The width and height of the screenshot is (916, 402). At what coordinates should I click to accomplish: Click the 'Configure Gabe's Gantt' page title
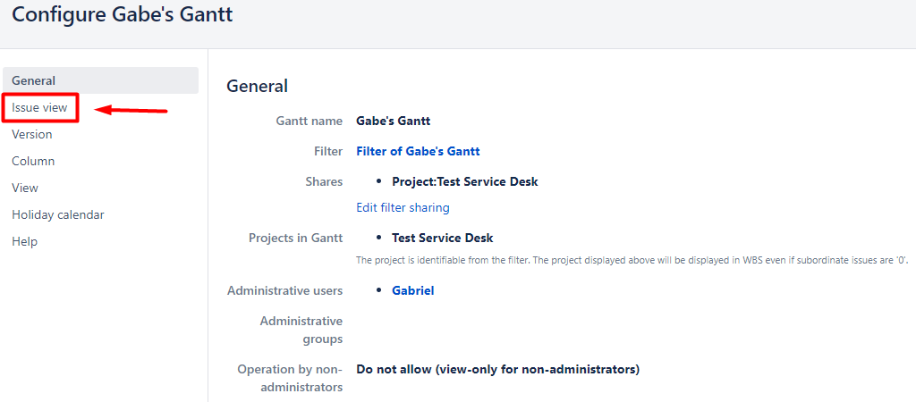123,15
